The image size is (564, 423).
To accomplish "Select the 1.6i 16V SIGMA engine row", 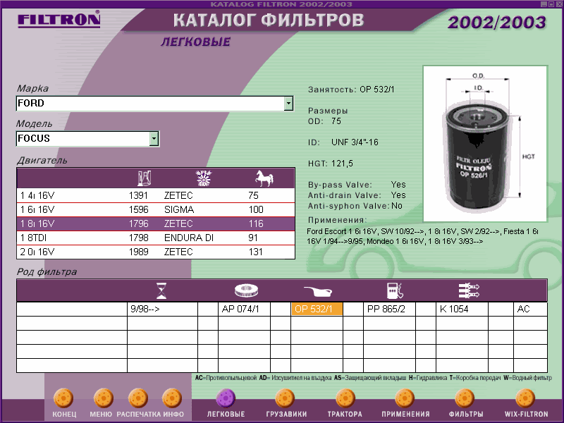I will [x=156, y=209].
